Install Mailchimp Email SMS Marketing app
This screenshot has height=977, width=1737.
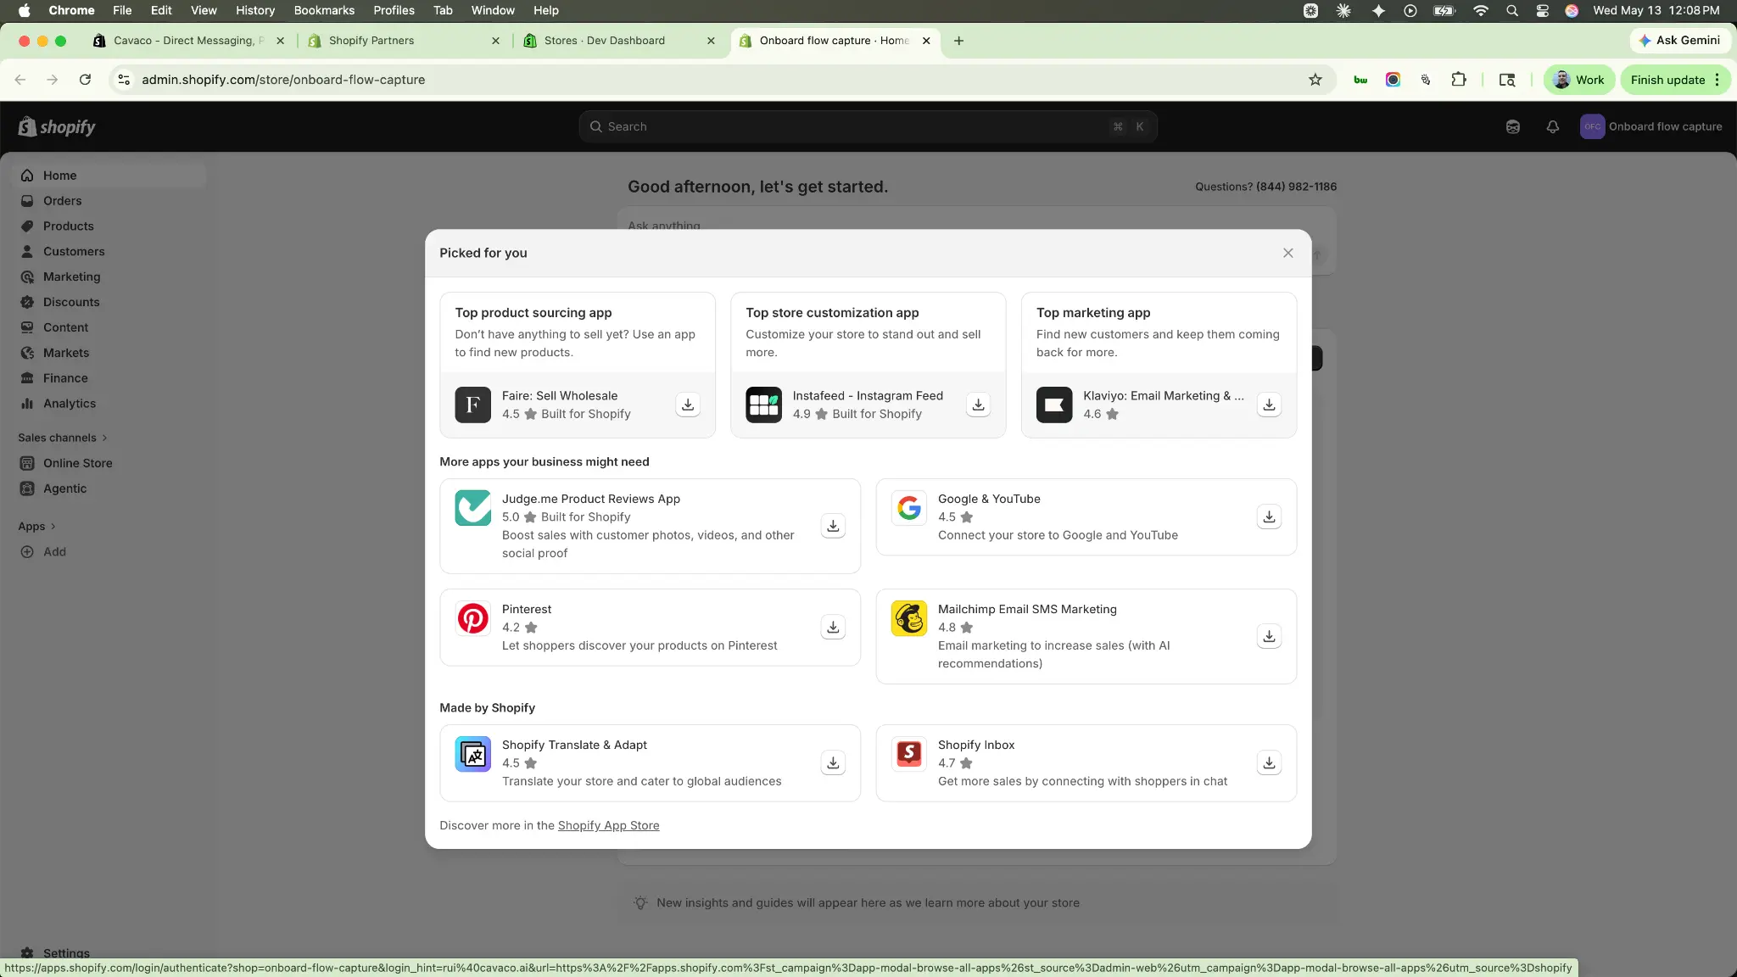[x=1269, y=636]
